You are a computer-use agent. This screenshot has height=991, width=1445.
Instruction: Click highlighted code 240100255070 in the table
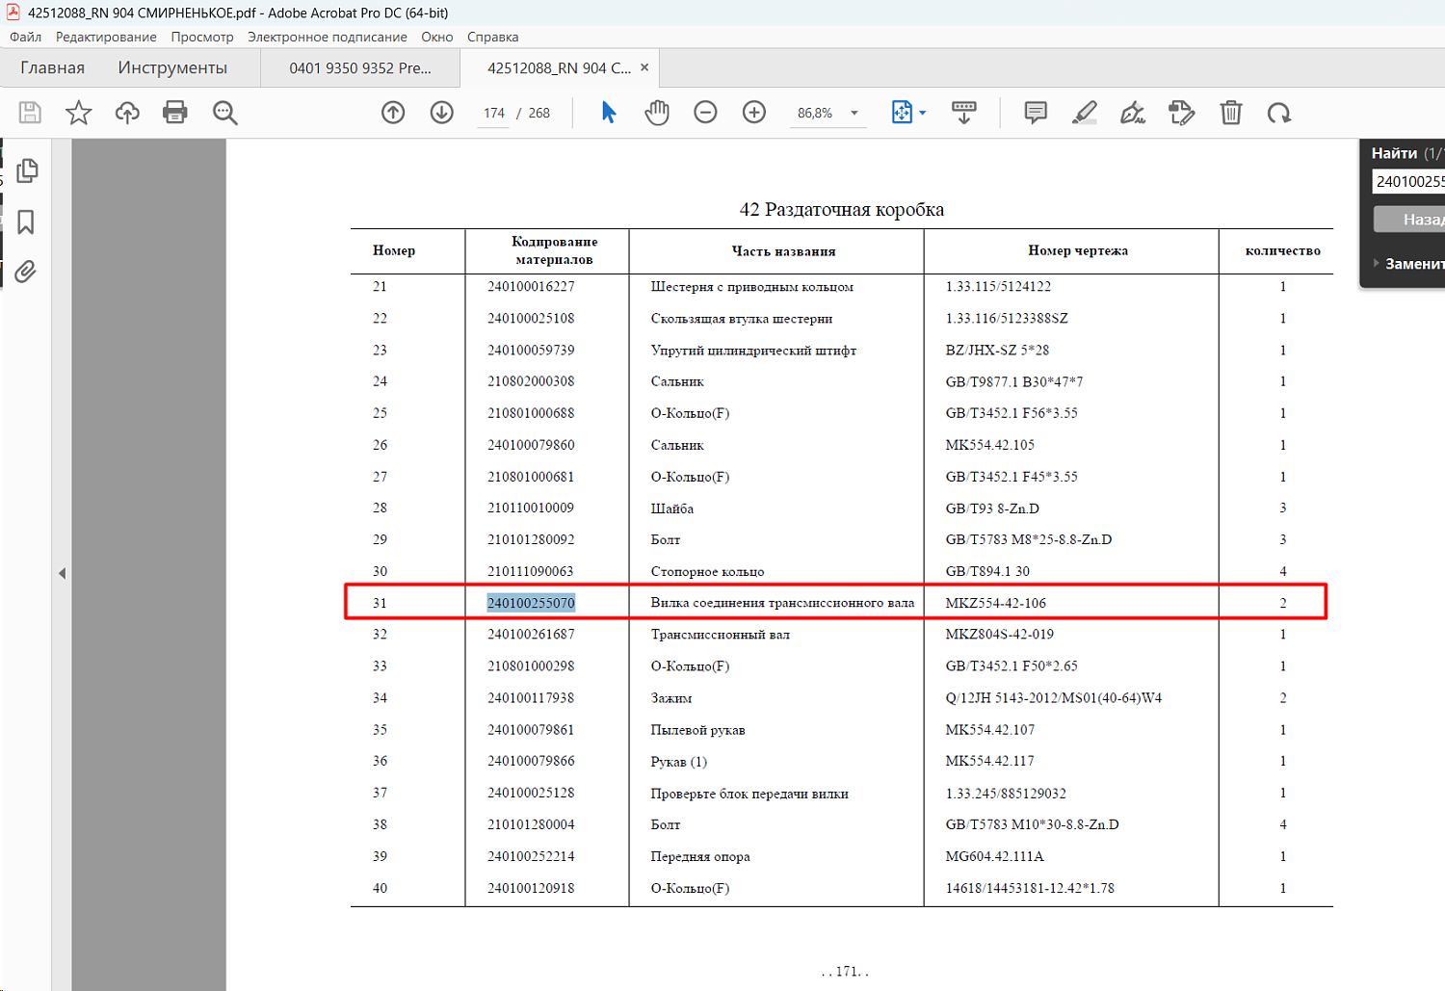pyautogui.click(x=531, y=603)
